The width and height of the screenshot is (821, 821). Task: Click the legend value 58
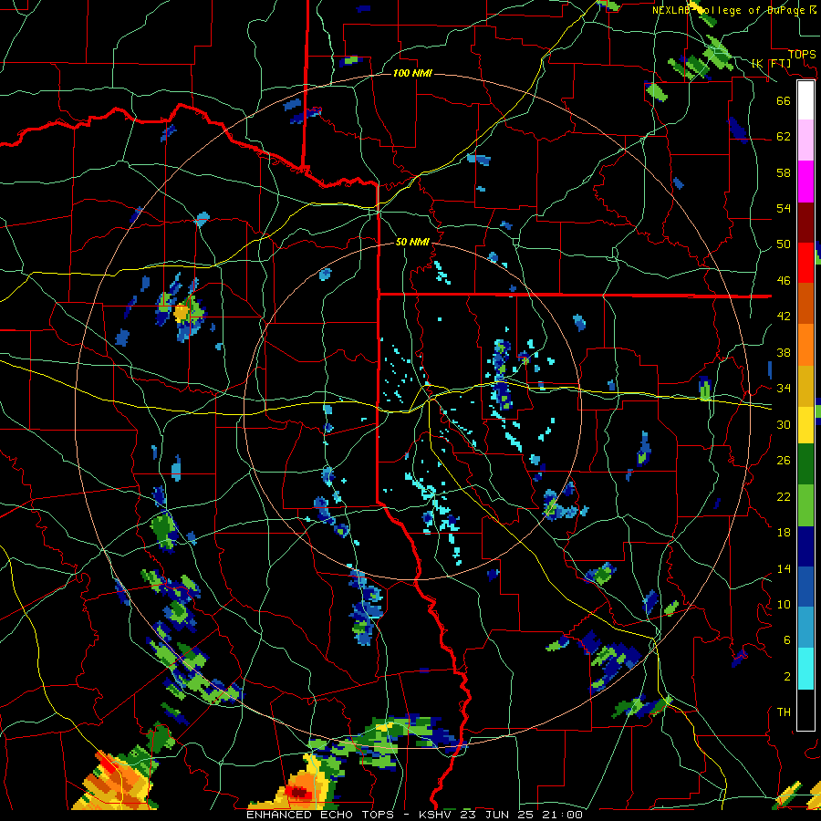click(x=784, y=172)
